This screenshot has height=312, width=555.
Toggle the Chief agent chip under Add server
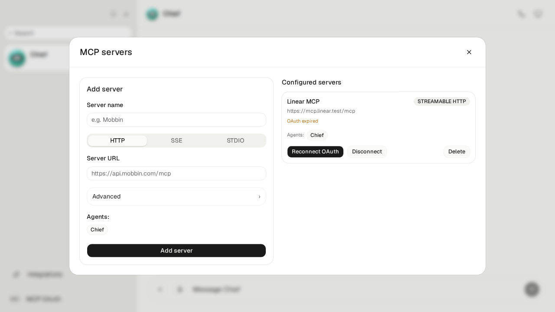97,230
